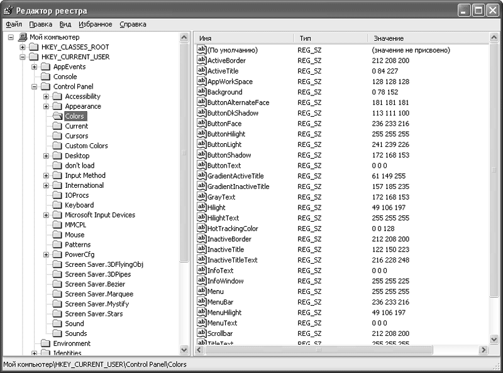Screen dimensions: 503x373
Task: Click the Registry Editor icon in title bar
Action: 9,11
